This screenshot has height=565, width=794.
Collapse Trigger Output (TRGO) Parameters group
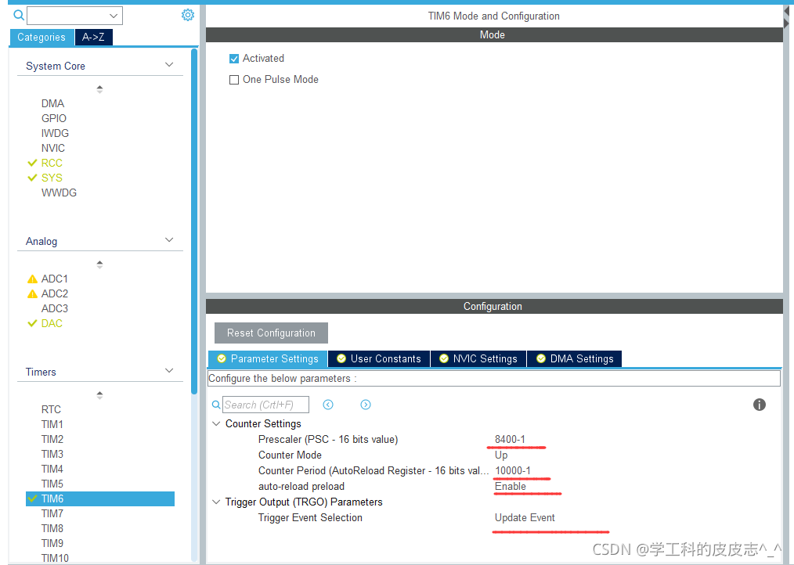216,502
